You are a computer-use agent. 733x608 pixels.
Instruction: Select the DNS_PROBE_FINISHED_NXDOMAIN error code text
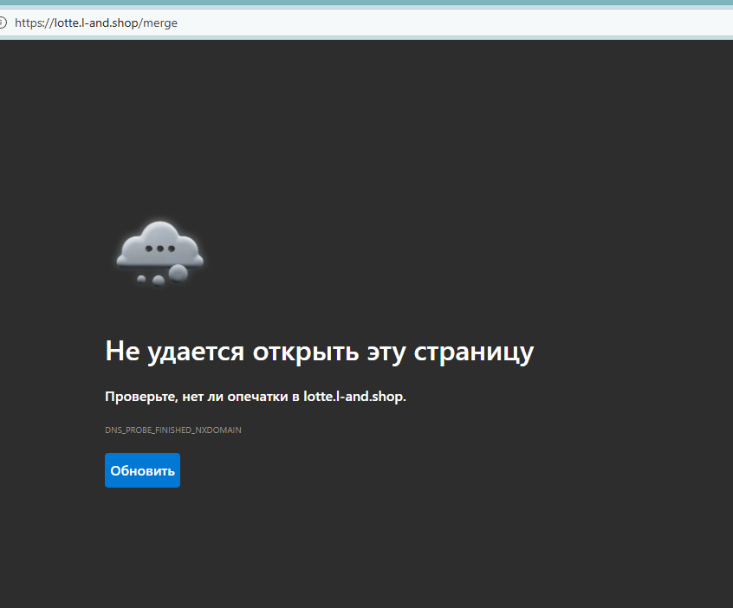[173, 430]
